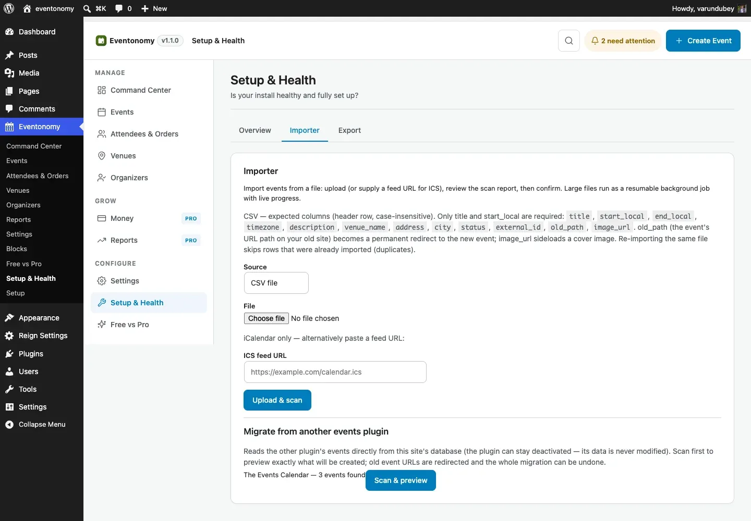This screenshot has height=521, width=751.
Task: Click the Organizers person icon in Manage
Action: (102, 178)
